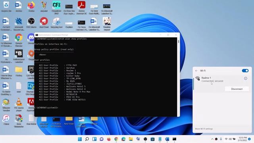Open More Wi-Fi settings link
Image resolution: width=254 pixels, height=143 pixels.
(x=204, y=129)
